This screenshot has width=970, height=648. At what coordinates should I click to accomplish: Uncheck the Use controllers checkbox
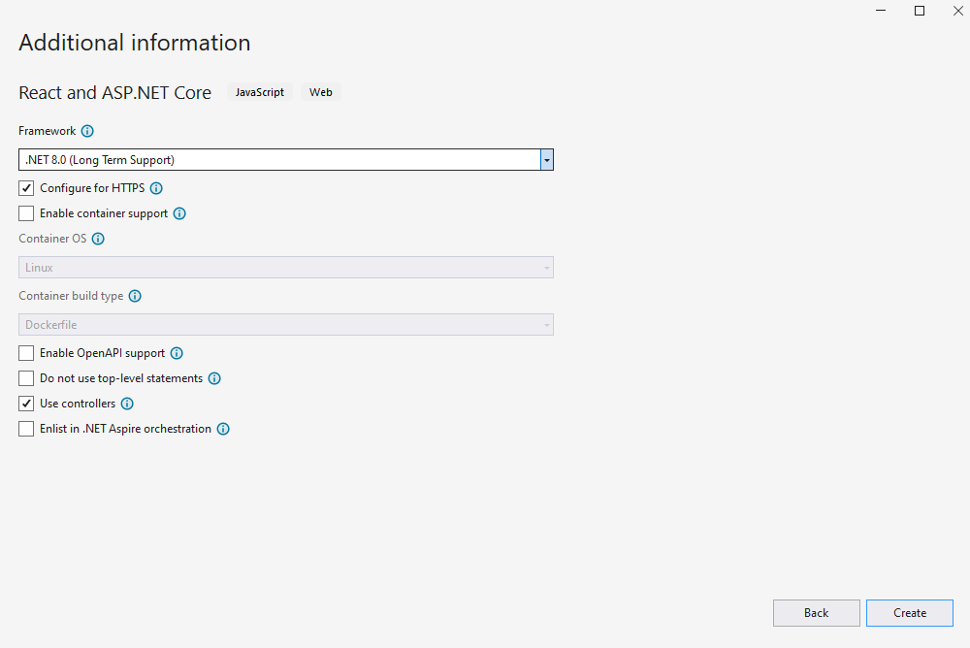click(x=26, y=404)
